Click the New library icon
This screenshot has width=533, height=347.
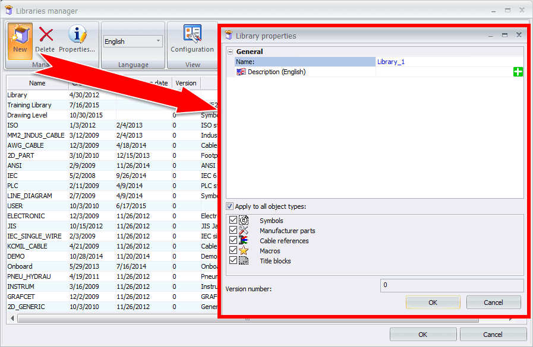point(20,39)
